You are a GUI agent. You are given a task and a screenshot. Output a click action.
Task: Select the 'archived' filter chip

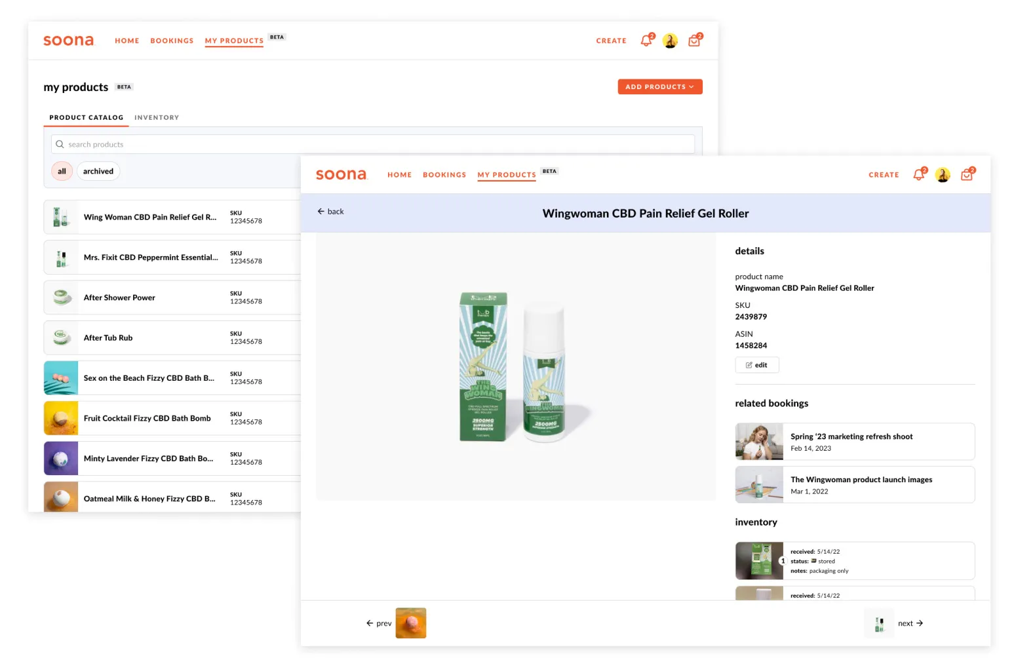(98, 171)
